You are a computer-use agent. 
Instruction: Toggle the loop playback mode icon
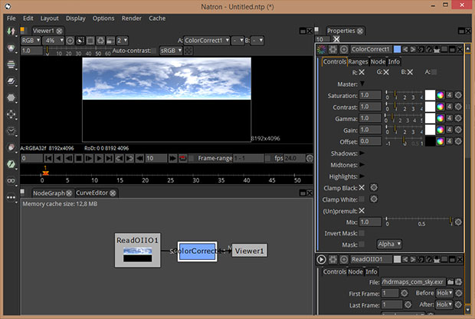tap(182, 158)
